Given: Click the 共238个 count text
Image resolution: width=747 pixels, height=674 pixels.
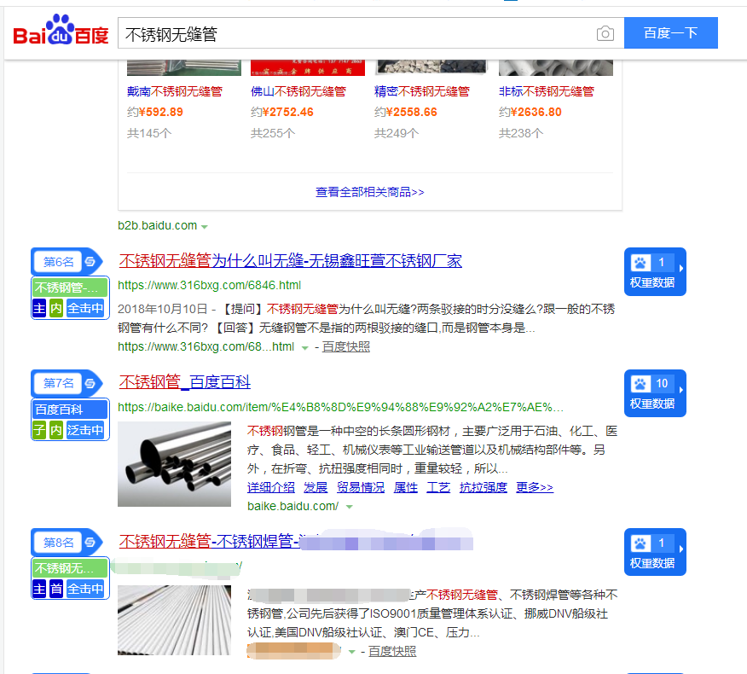Looking at the screenshot, I should [x=521, y=133].
